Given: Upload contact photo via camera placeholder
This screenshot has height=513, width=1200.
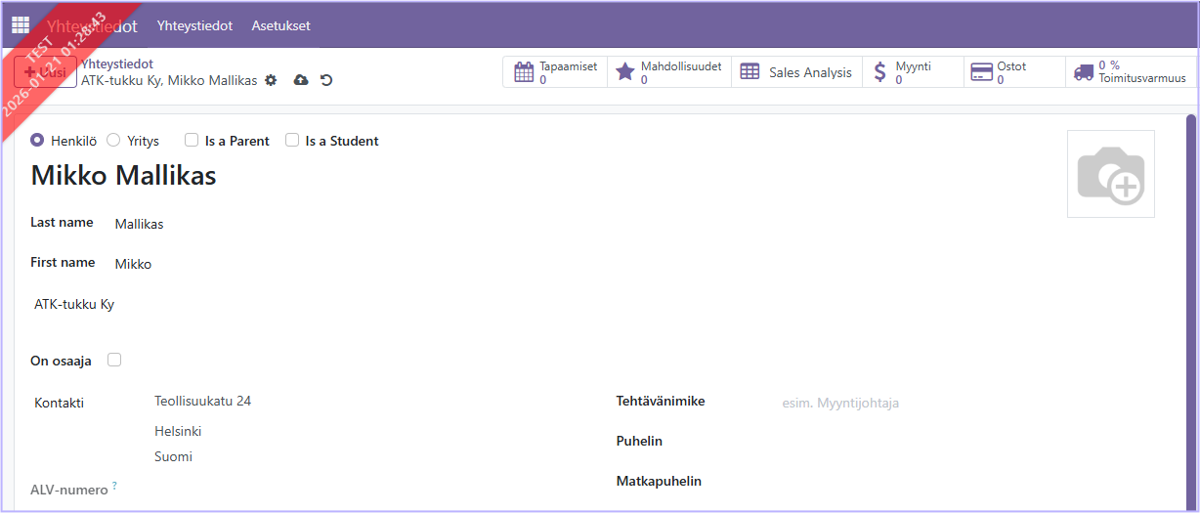Looking at the screenshot, I should pyautogui.click(x=1110, y=174).
